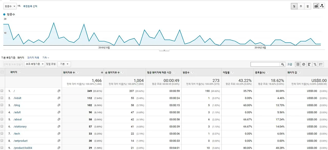Screen dimensions: 328x150
Task: Switch chart to line graph view
Action: point(316,6)
